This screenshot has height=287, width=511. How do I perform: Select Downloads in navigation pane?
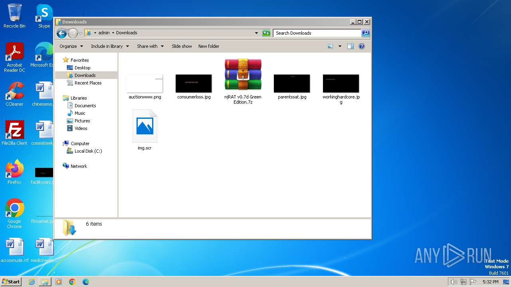(85, 75)
